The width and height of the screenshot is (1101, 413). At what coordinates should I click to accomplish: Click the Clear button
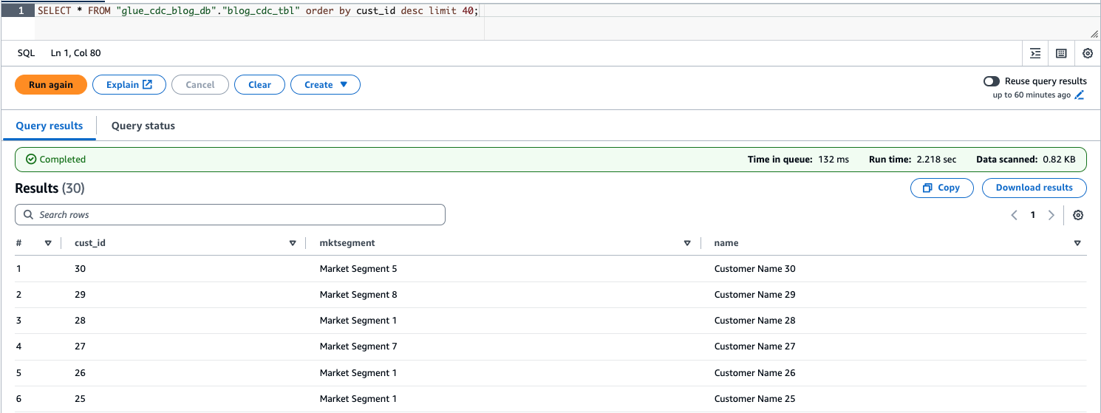(259, 85)
